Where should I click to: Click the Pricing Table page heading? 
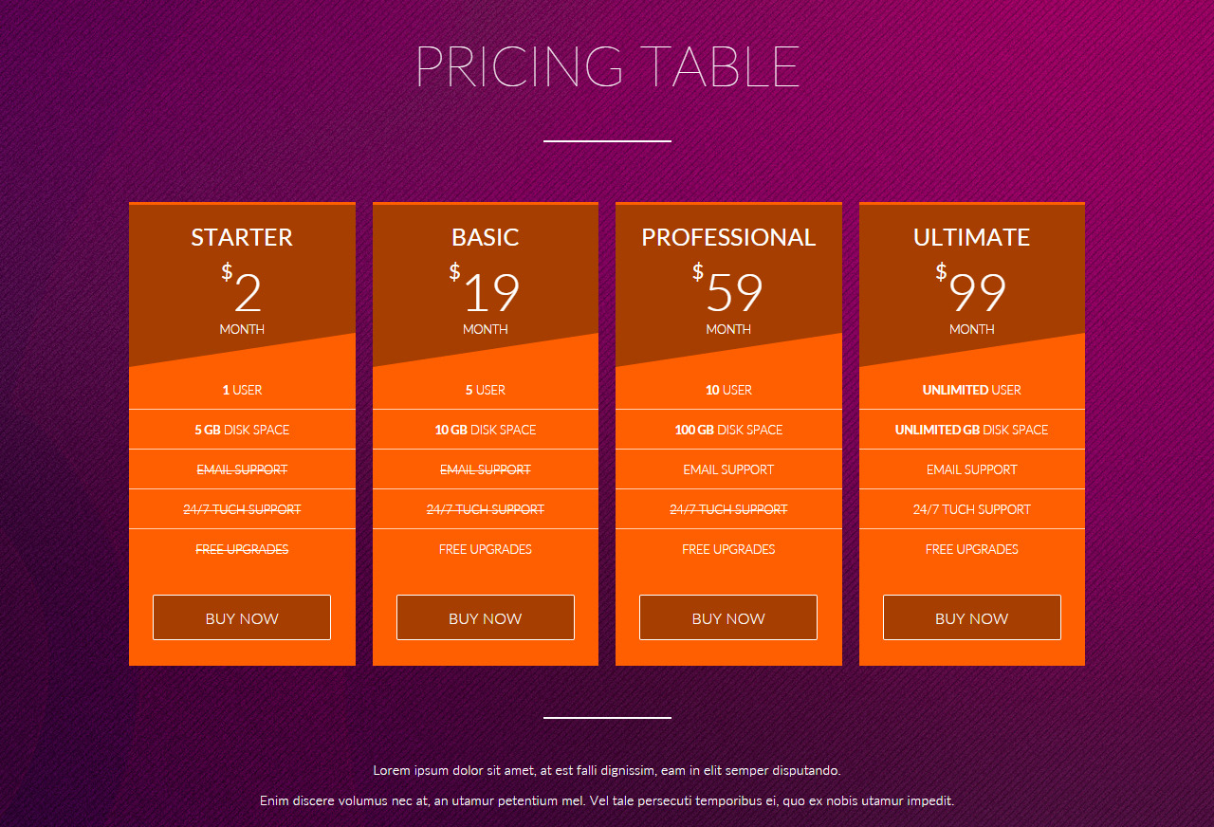(607, 66)
